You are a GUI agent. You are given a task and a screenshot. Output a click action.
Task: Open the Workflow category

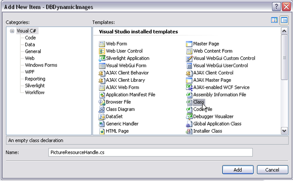(35, 92)
